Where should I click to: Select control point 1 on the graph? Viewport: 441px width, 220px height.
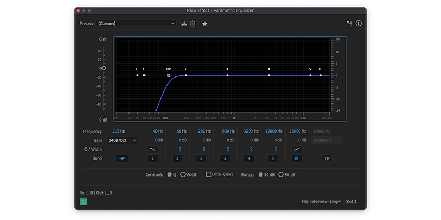point(144,75)
